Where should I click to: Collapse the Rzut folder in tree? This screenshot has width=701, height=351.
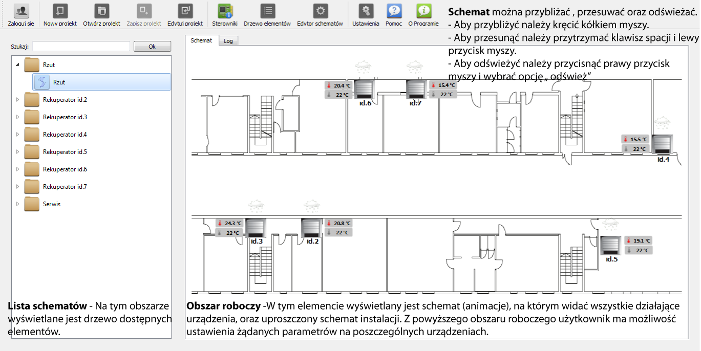pos(17,65)
